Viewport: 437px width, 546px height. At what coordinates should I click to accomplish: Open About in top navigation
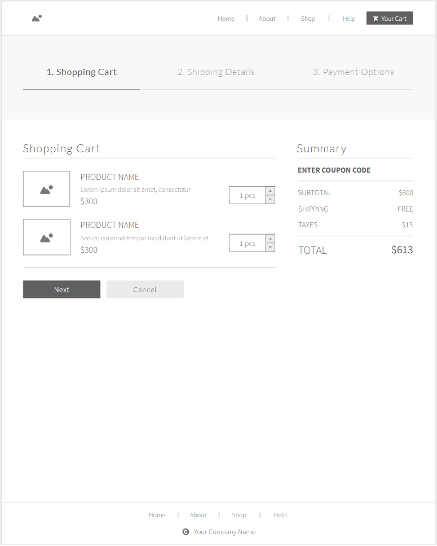pyautogui.click(x=267, y=19)
